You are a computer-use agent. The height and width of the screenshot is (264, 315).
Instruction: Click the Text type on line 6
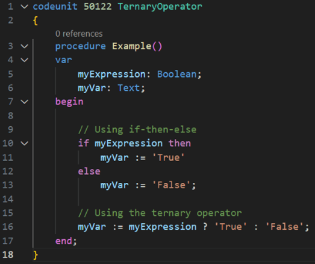coord(129,88)
